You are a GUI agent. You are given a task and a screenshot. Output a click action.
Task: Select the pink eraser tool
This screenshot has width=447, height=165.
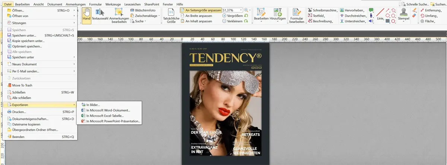point(414,16)
